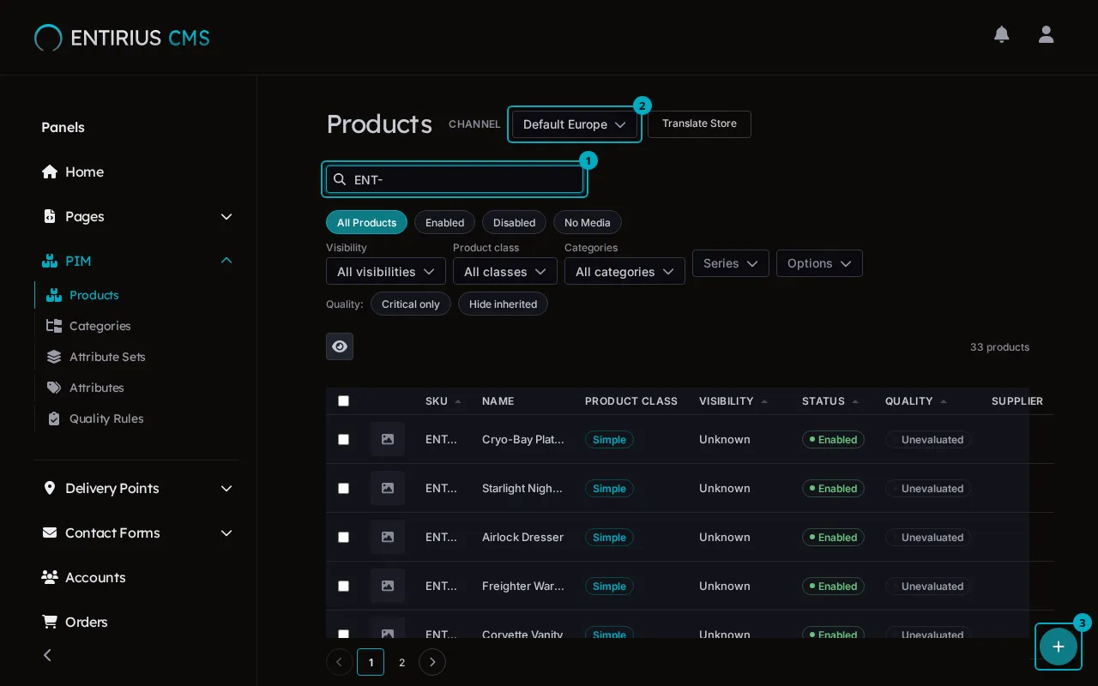Go to the Home panel
The height and width of the screenshot is (686, 1098).
pyautogui.click(x=84, y=171)
